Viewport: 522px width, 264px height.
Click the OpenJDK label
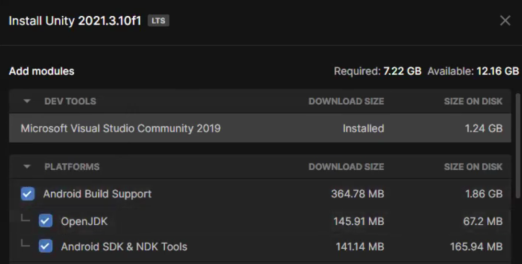[x=84, y=221]
